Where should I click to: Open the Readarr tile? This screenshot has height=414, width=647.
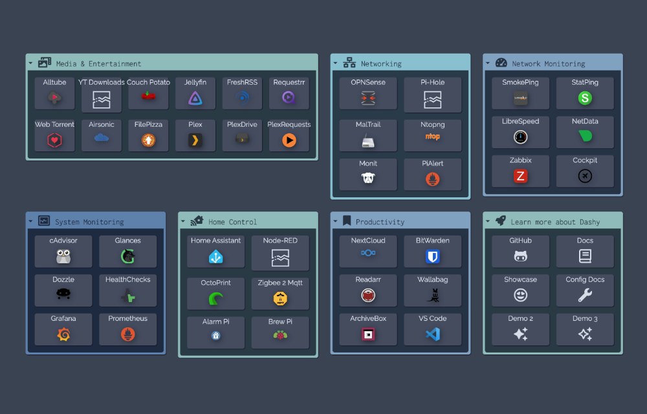(x=368, y=290)
